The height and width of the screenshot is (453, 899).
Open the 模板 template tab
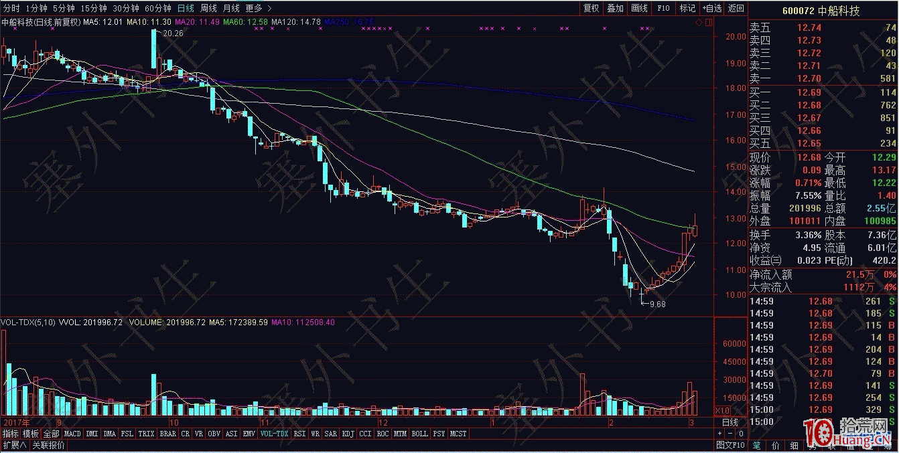31,434
